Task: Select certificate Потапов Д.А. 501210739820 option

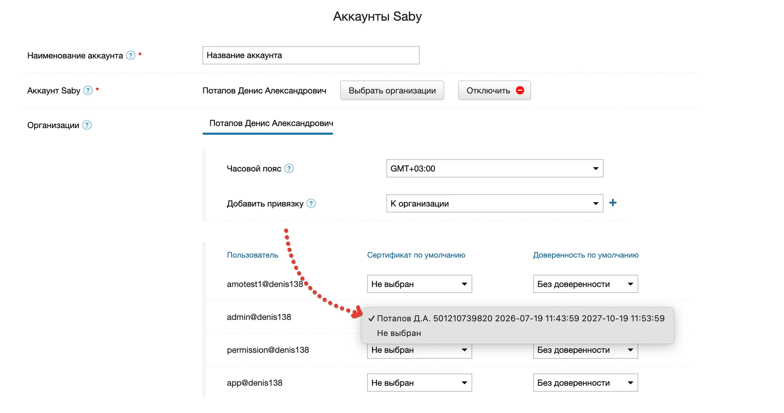Action: click(517, 318)
